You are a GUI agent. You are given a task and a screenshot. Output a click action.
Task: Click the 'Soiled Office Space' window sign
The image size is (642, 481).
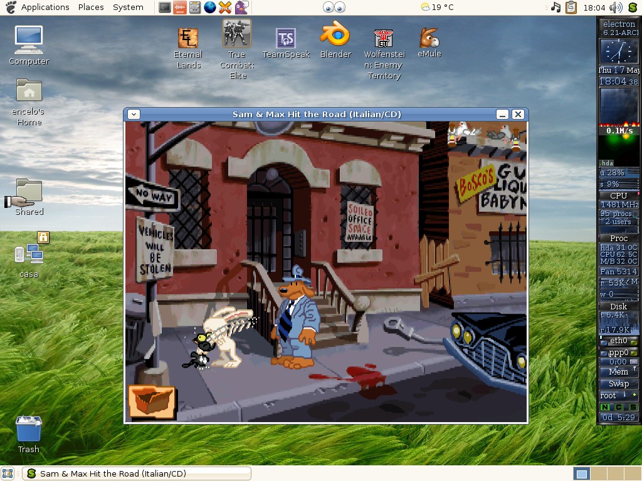pyautogui.click(x=360, y=222)
